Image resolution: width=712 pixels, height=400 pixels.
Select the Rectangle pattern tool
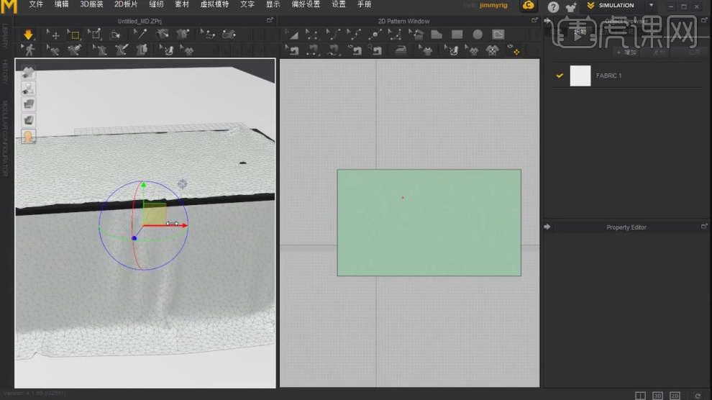tap(457, 35)
